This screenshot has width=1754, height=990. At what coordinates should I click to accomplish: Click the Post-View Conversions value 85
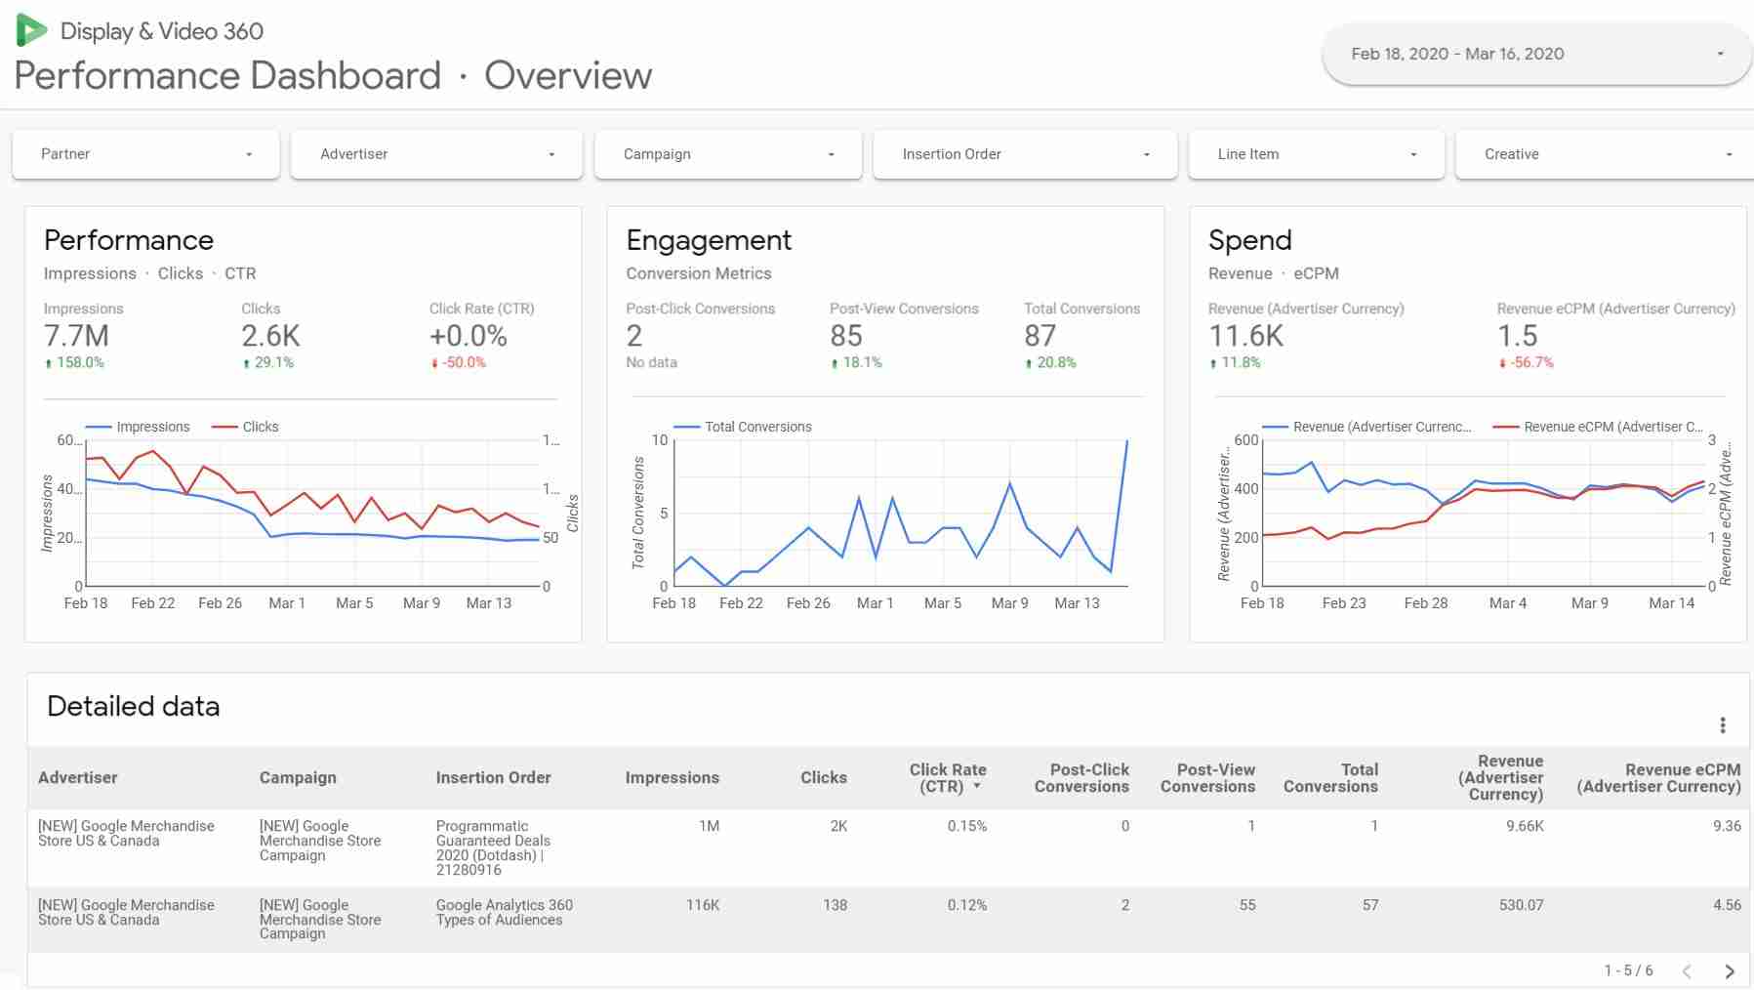pyautogui.click(x=846, y=336)
